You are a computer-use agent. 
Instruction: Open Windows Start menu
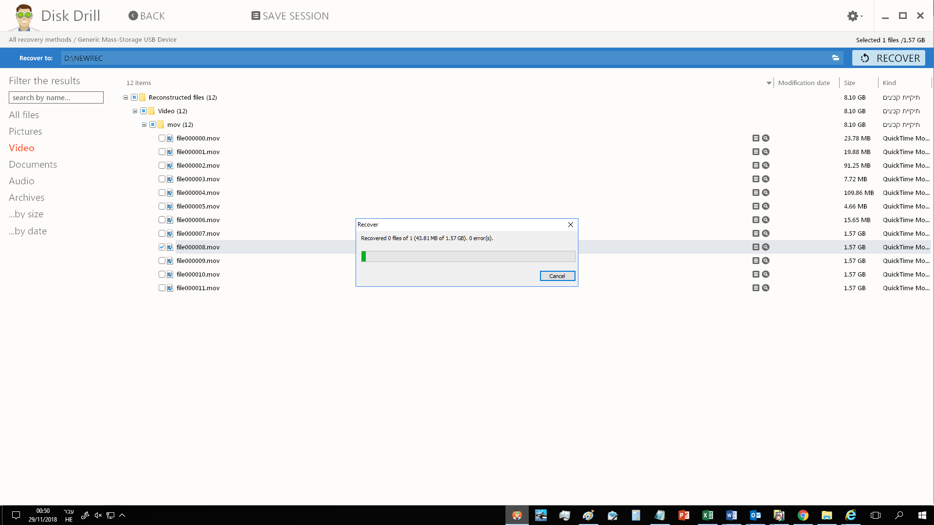[922, 515]
